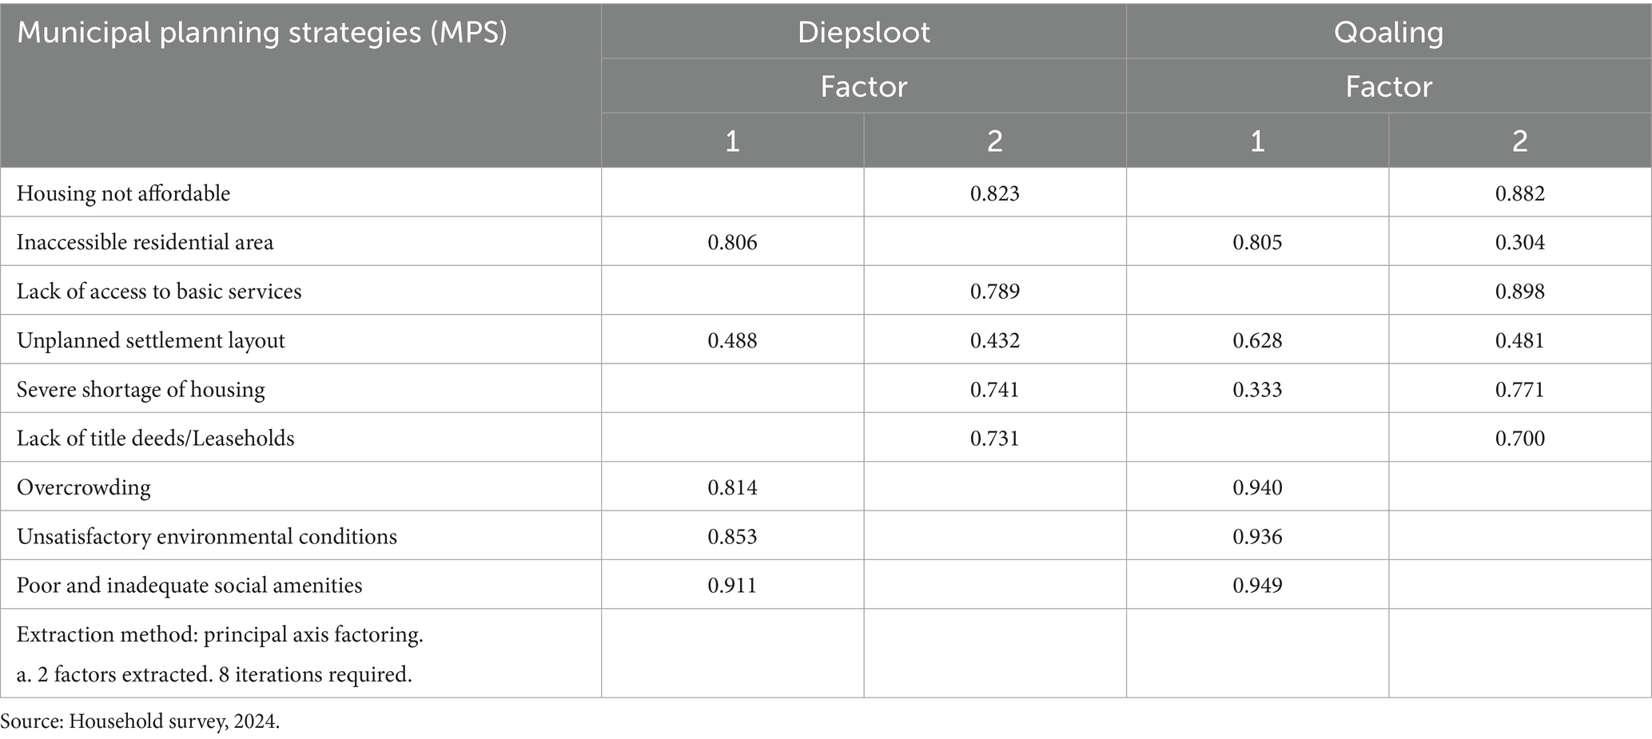Click the Source: Household survey, 2024 caption
The image size is (1652, 739).
click(x=141, y=721)
